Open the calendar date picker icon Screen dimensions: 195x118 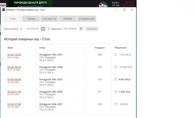pos(43,29)
